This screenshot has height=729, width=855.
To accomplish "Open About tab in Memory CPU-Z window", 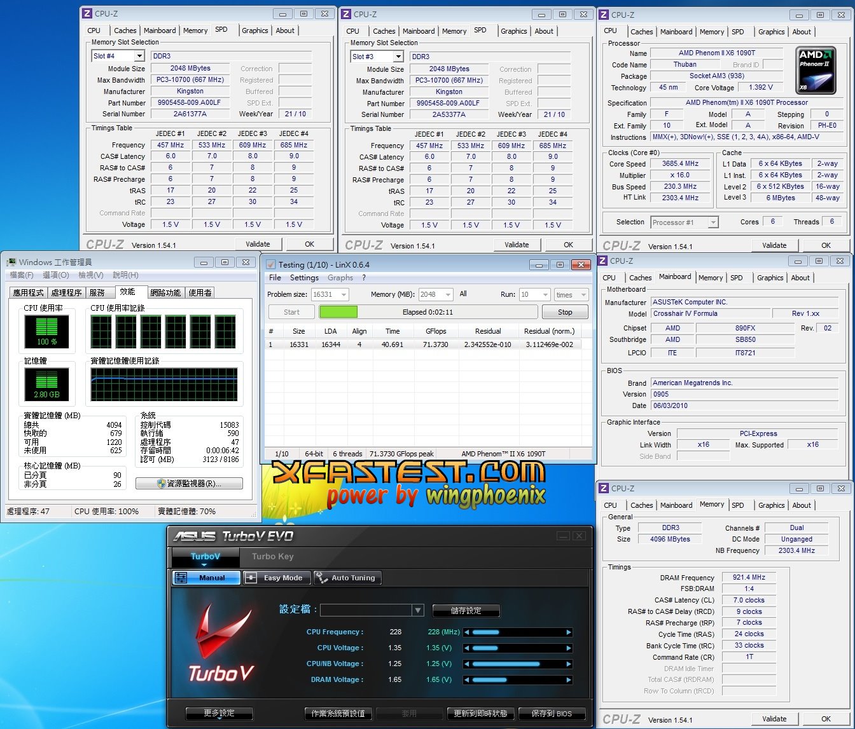I will [802, 505].
